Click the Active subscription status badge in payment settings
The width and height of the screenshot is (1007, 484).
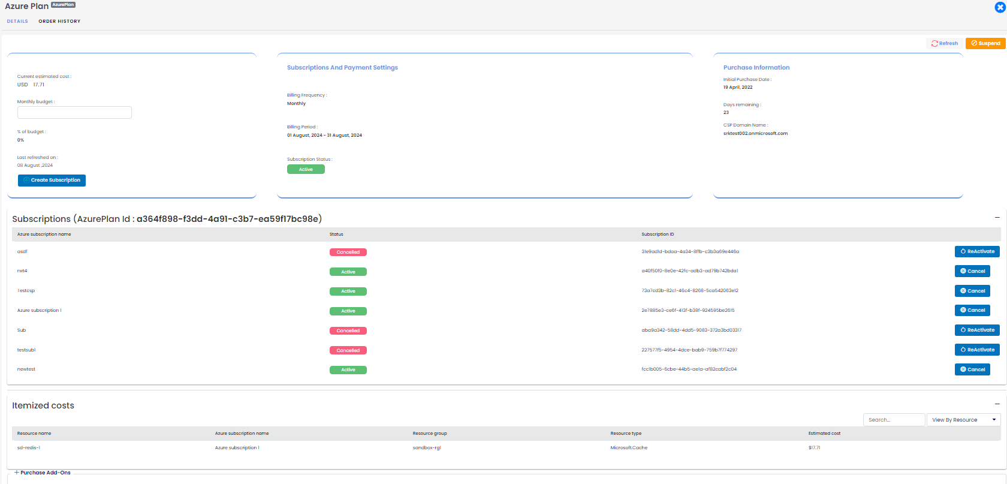[306, 169]
